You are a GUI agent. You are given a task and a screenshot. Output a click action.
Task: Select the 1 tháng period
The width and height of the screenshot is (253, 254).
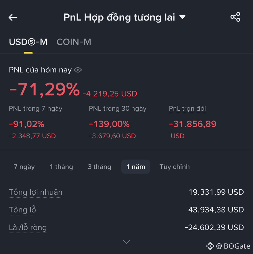pos(61,167)
